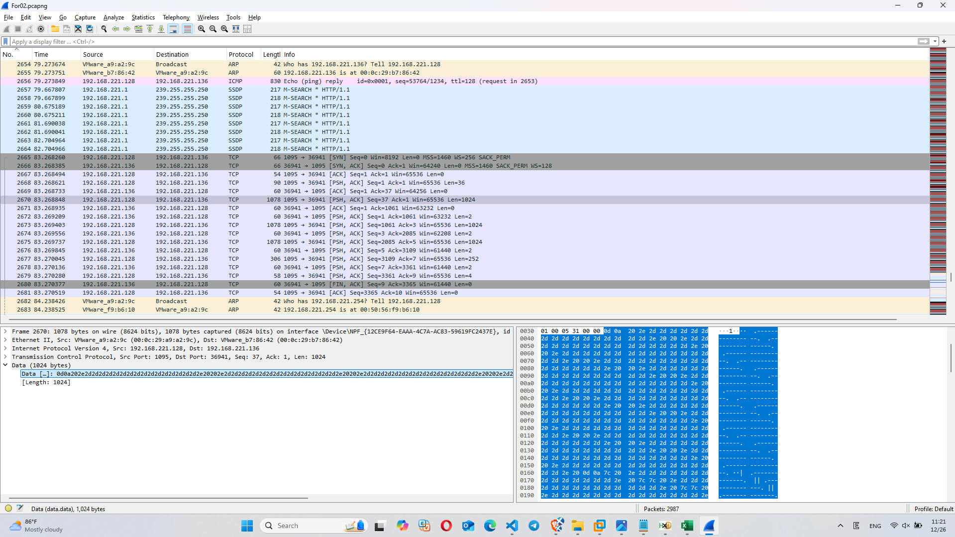Toggle packet list colorization

tap(188, 28)
